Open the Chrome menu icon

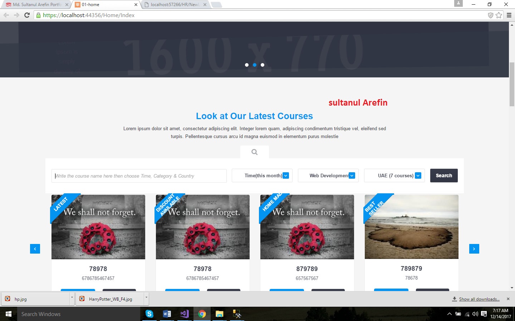509,15
